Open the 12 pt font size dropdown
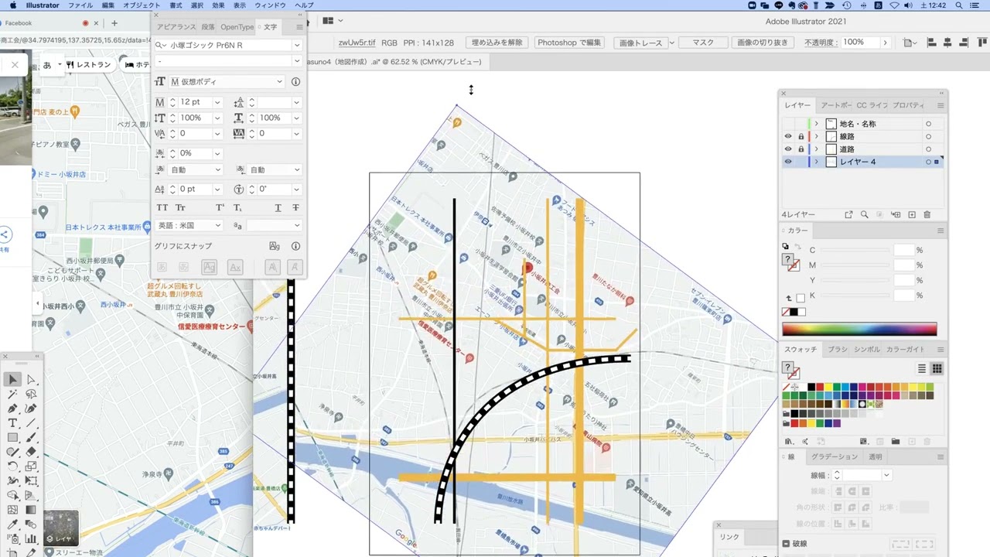 coord(217,102)
